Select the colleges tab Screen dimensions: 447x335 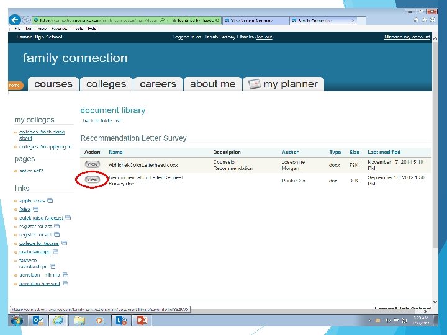point(106,84)
